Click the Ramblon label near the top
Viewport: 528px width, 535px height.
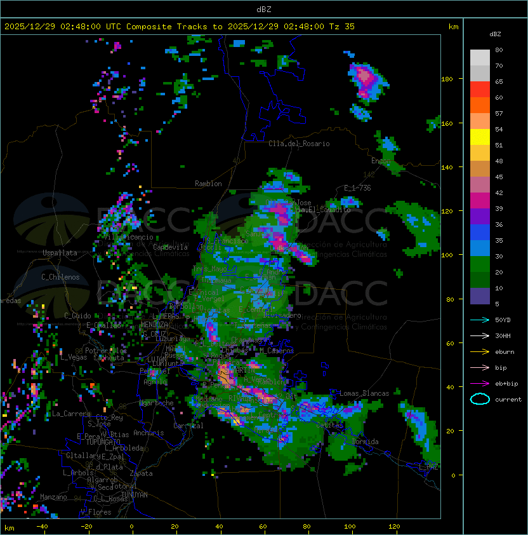[x=208, y=184]
